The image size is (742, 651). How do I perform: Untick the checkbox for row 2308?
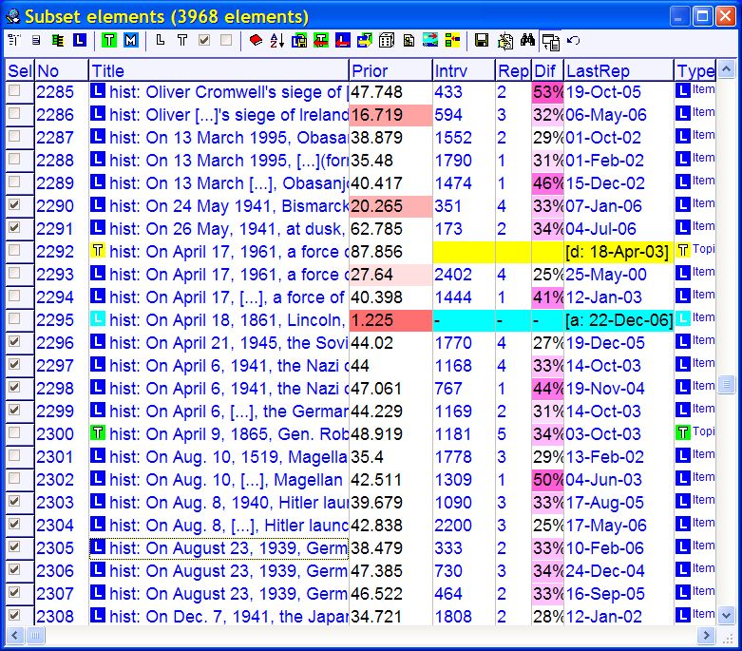14,615
